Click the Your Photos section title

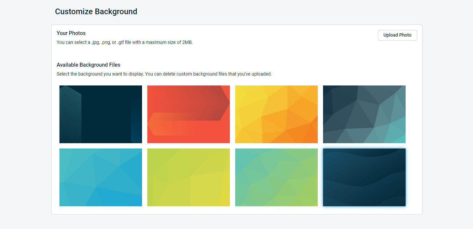pyautogui.click(x=71, y=33)
